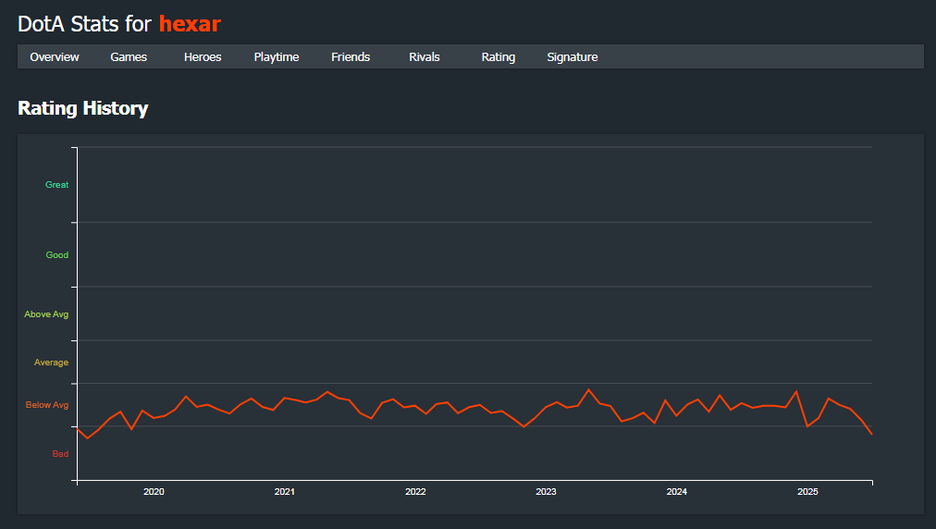
Task: Click the 2020 year label
Action: point(154,491)
